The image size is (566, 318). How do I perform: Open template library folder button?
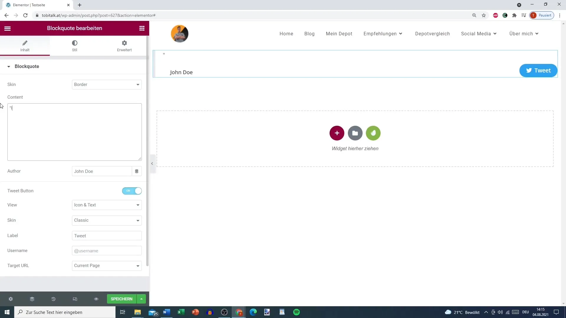point(355,133)
